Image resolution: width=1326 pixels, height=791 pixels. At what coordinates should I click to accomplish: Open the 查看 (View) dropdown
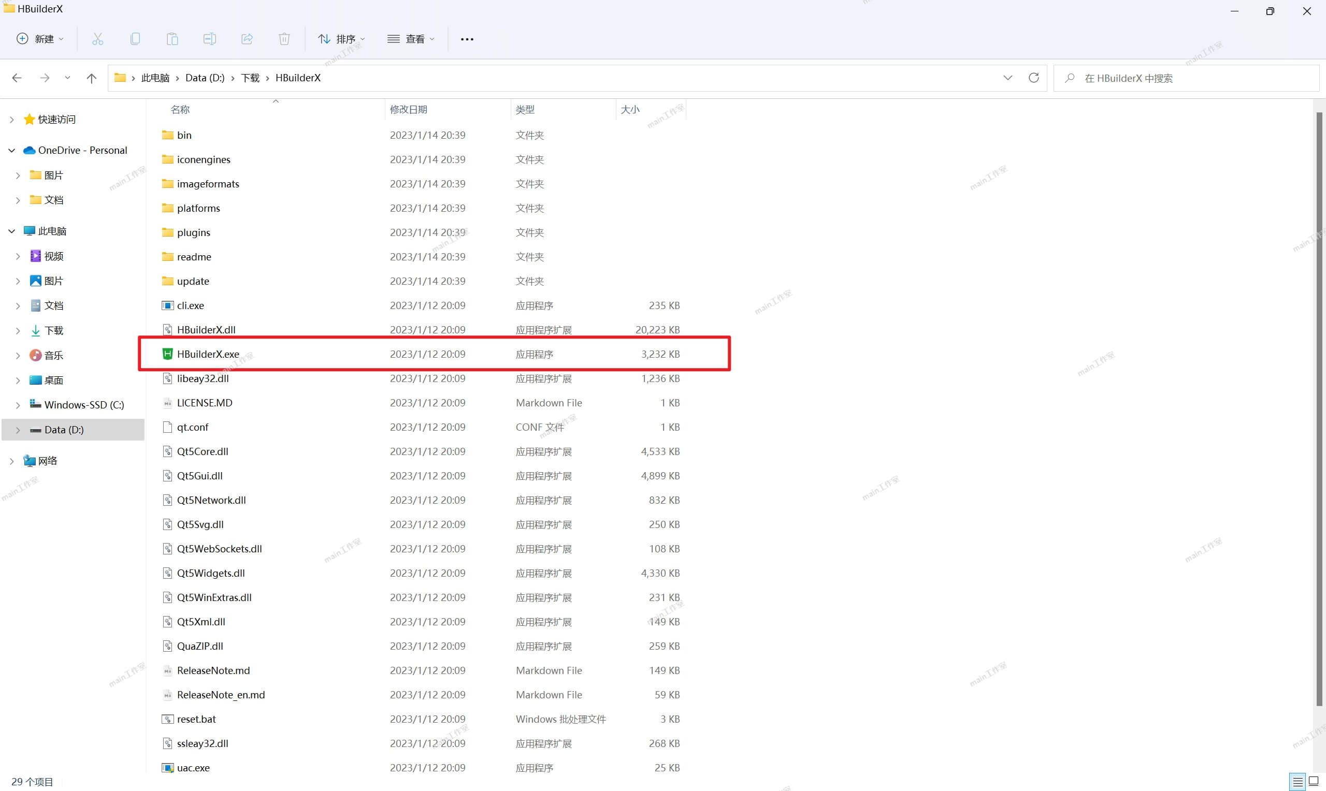[411, 39]
